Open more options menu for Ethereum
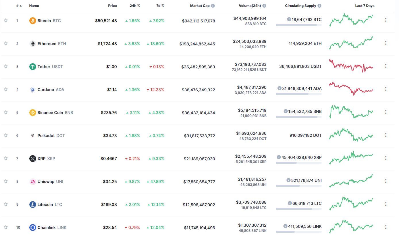The image size is (399, 237). coord(386,43)
